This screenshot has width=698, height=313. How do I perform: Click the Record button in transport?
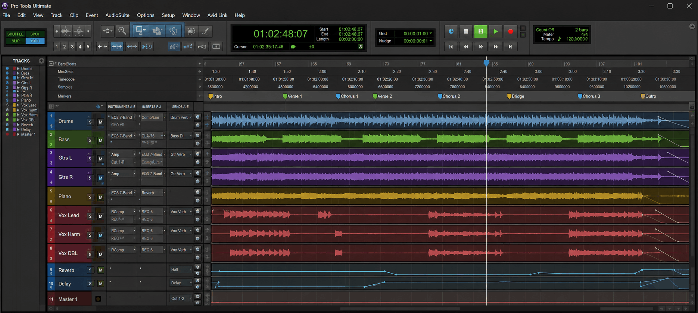coord(510,32)
